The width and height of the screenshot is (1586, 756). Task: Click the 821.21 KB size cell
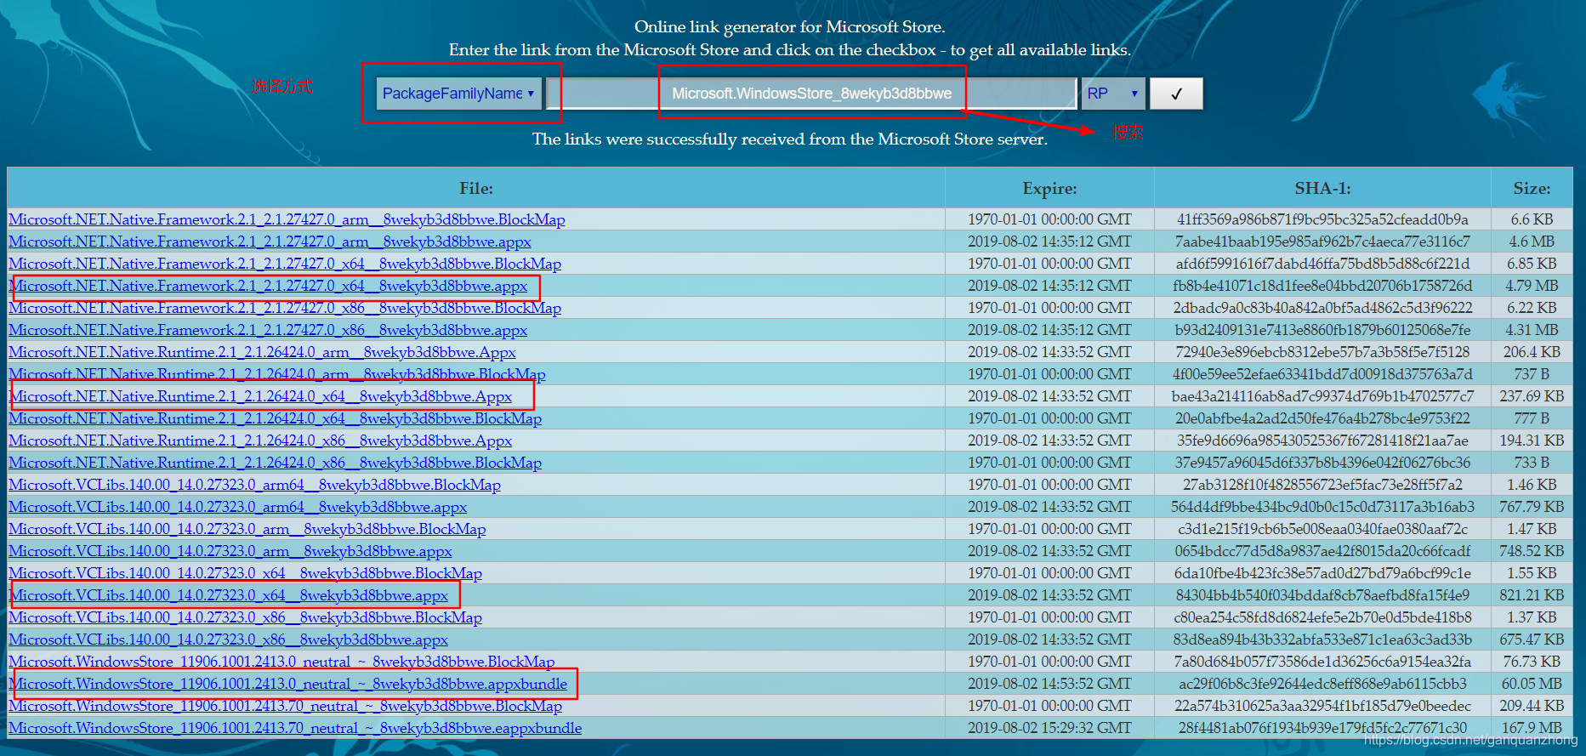click(1532, 595)
